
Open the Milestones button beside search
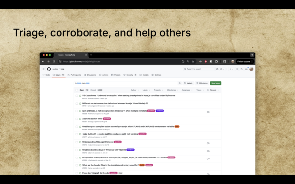[x=202, y=83]
